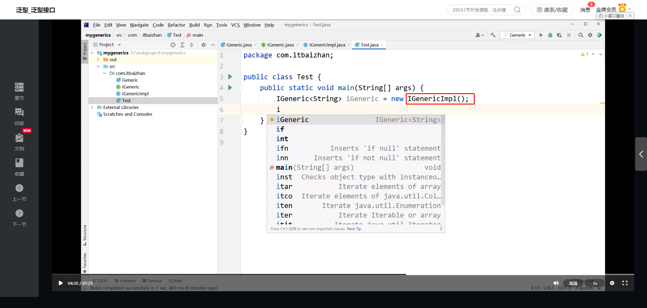Change the 1x playback speed

595,283
